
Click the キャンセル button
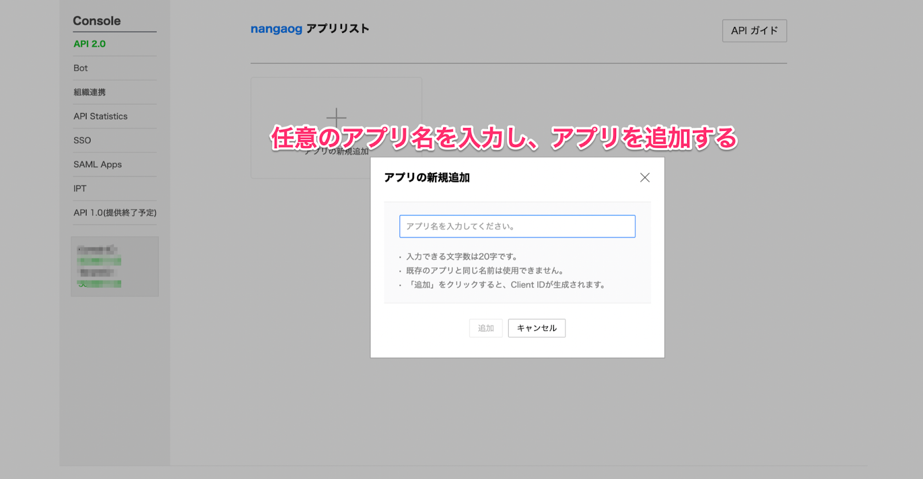point(536,328)
